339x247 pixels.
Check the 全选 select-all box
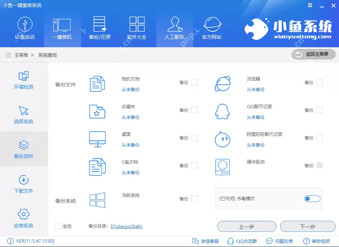(x=58, y=226)
